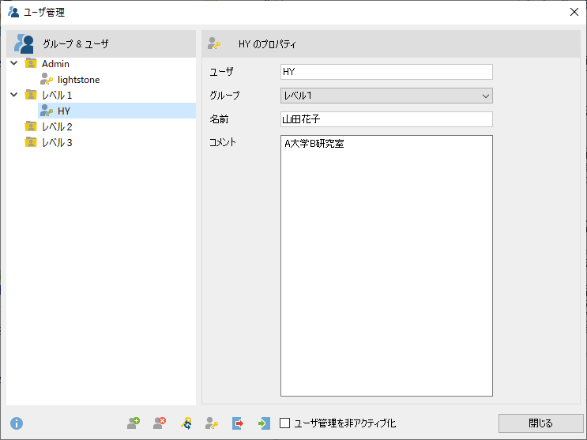This screenshot has width=587, height=440.
Task: Click the user key permissions icon
Action: coord(212,423)
